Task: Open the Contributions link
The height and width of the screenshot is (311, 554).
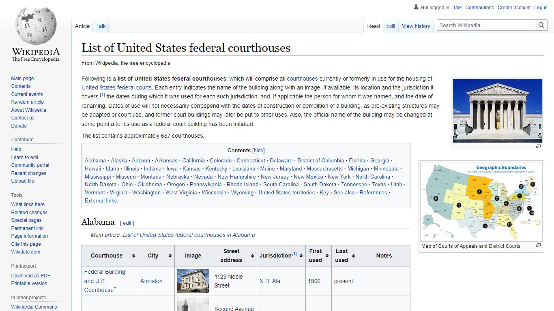Action: [479, 8]
